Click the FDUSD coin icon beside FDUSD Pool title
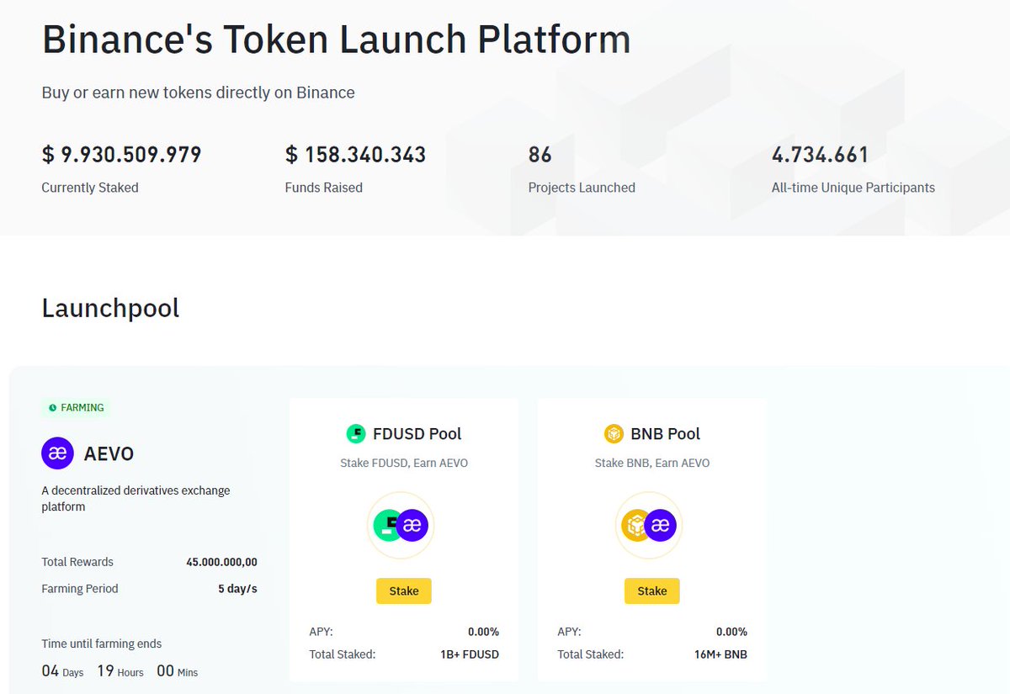The image size is (1010, 694). (x=356, y=434)
